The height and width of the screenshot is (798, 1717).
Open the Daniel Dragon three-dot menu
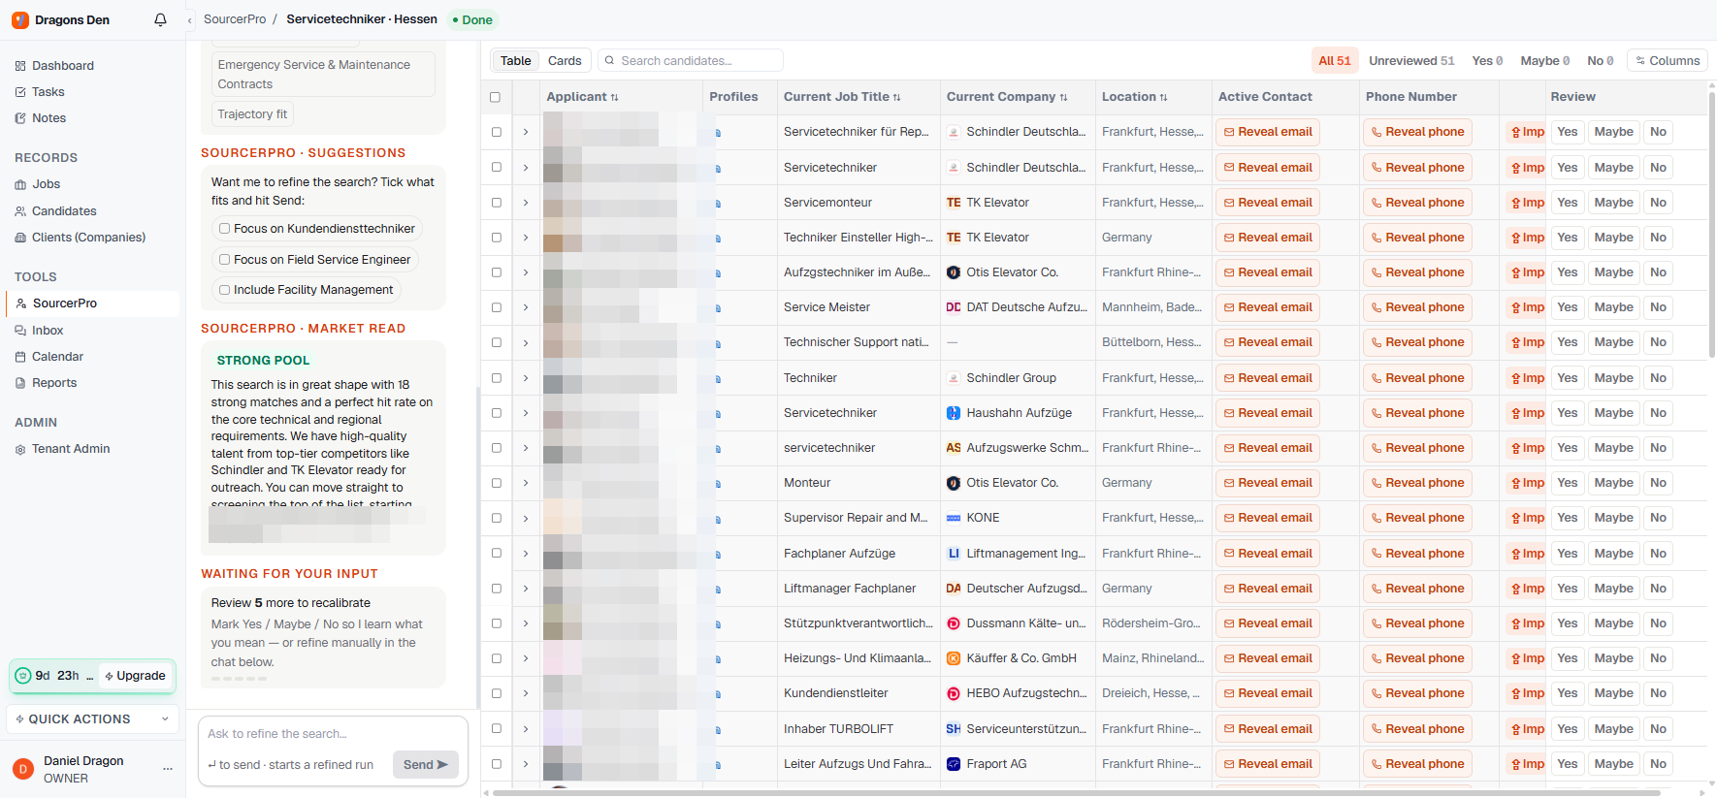[x=168, y=769]
